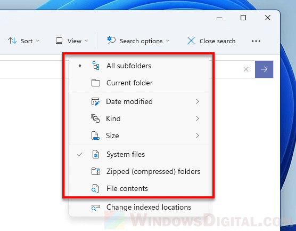Click the Current folder icon

coord(96,83)
